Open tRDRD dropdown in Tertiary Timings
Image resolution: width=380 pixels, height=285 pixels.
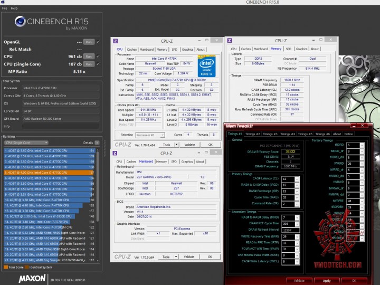tap(362, 145)
